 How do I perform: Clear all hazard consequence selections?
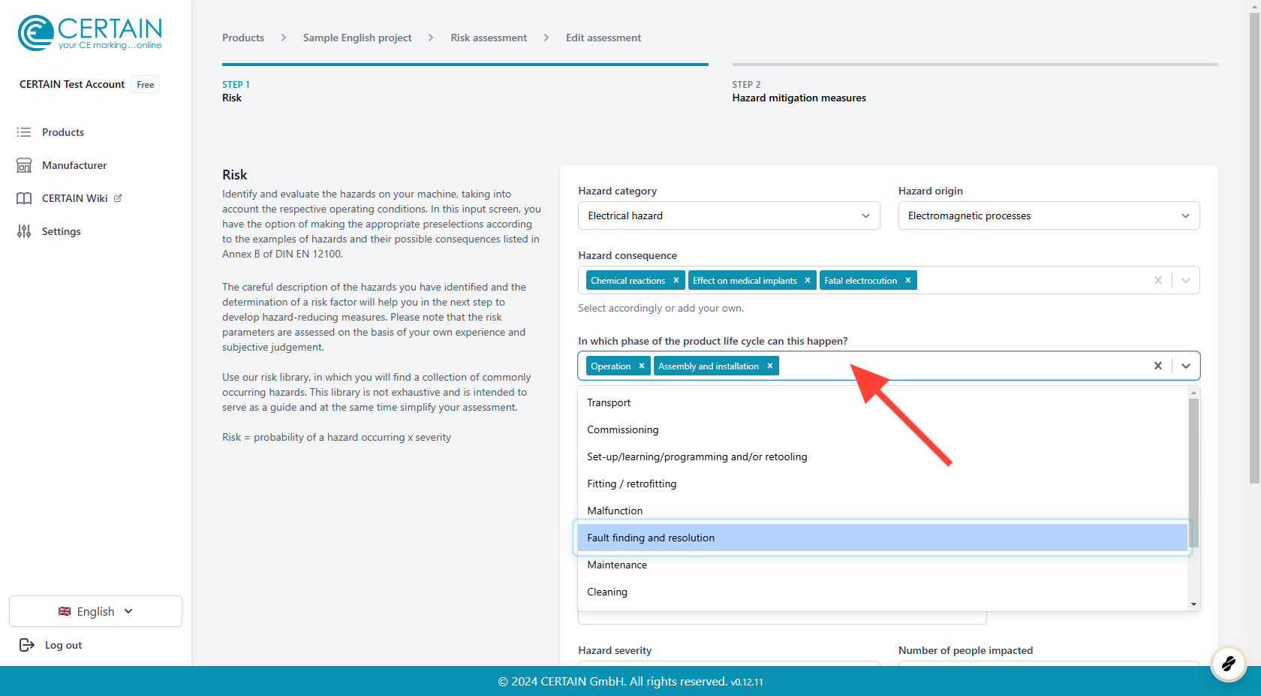tap(1158, 280)
